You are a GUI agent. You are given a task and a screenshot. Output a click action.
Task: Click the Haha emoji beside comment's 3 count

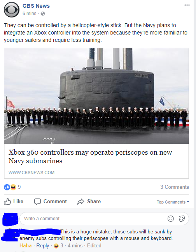[56, 246]
